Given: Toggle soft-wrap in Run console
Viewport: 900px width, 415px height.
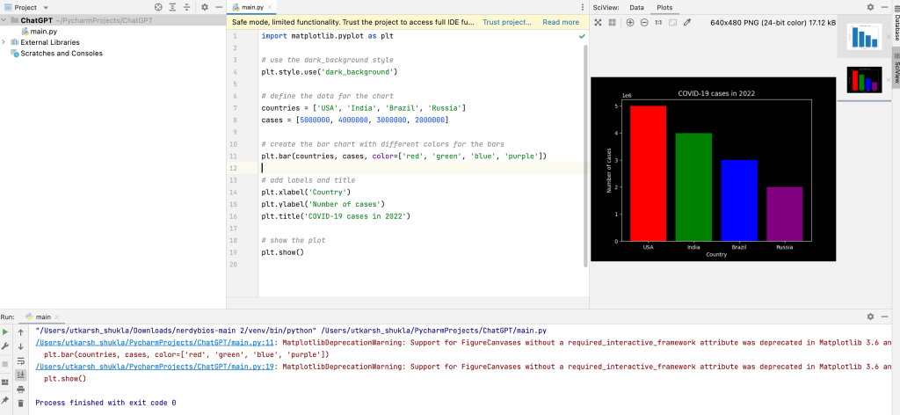Looking at the screenshot, I should point(21,360).
